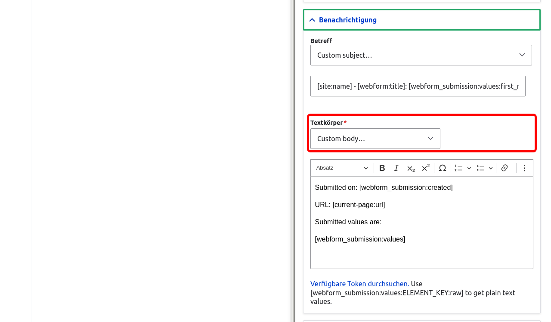This screenshot has height=322, width=551.
Task: Apply superscript formatting
Action: (426, 168)
